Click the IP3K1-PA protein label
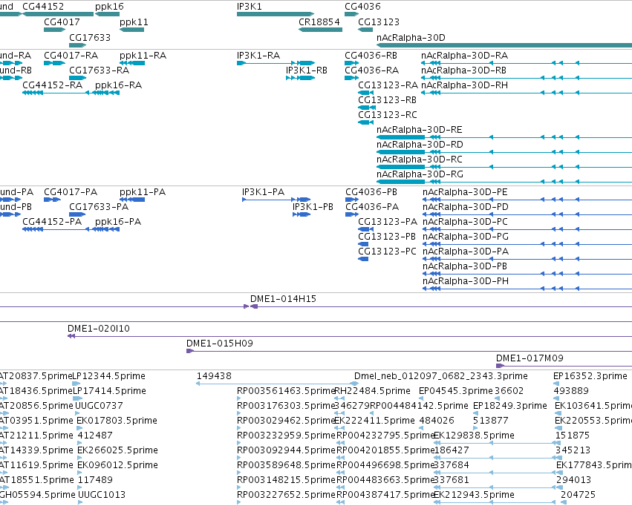This screenshot has width=632, height=506. tap(263, 192)
